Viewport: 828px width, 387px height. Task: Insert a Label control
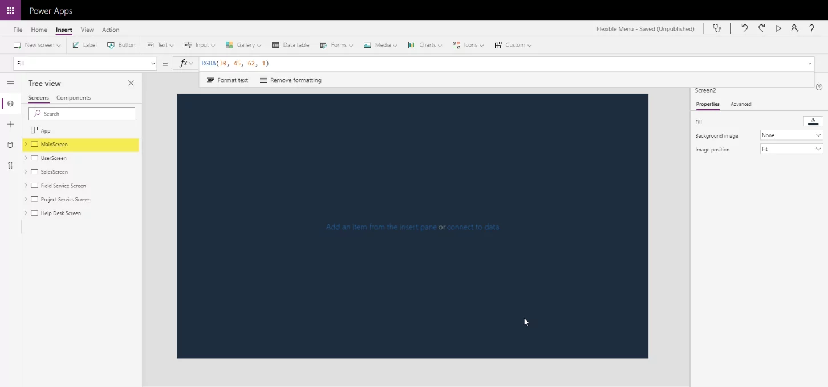[84, 45]
